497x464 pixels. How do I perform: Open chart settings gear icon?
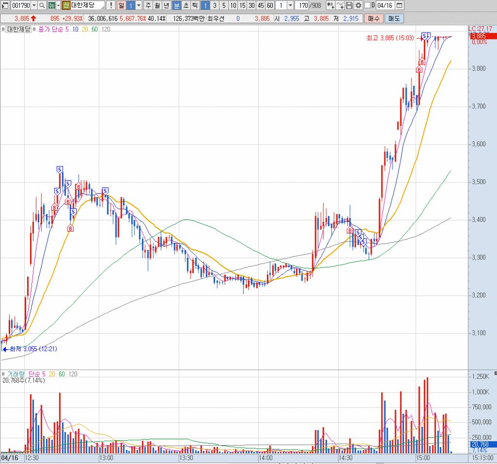point(358,5)
